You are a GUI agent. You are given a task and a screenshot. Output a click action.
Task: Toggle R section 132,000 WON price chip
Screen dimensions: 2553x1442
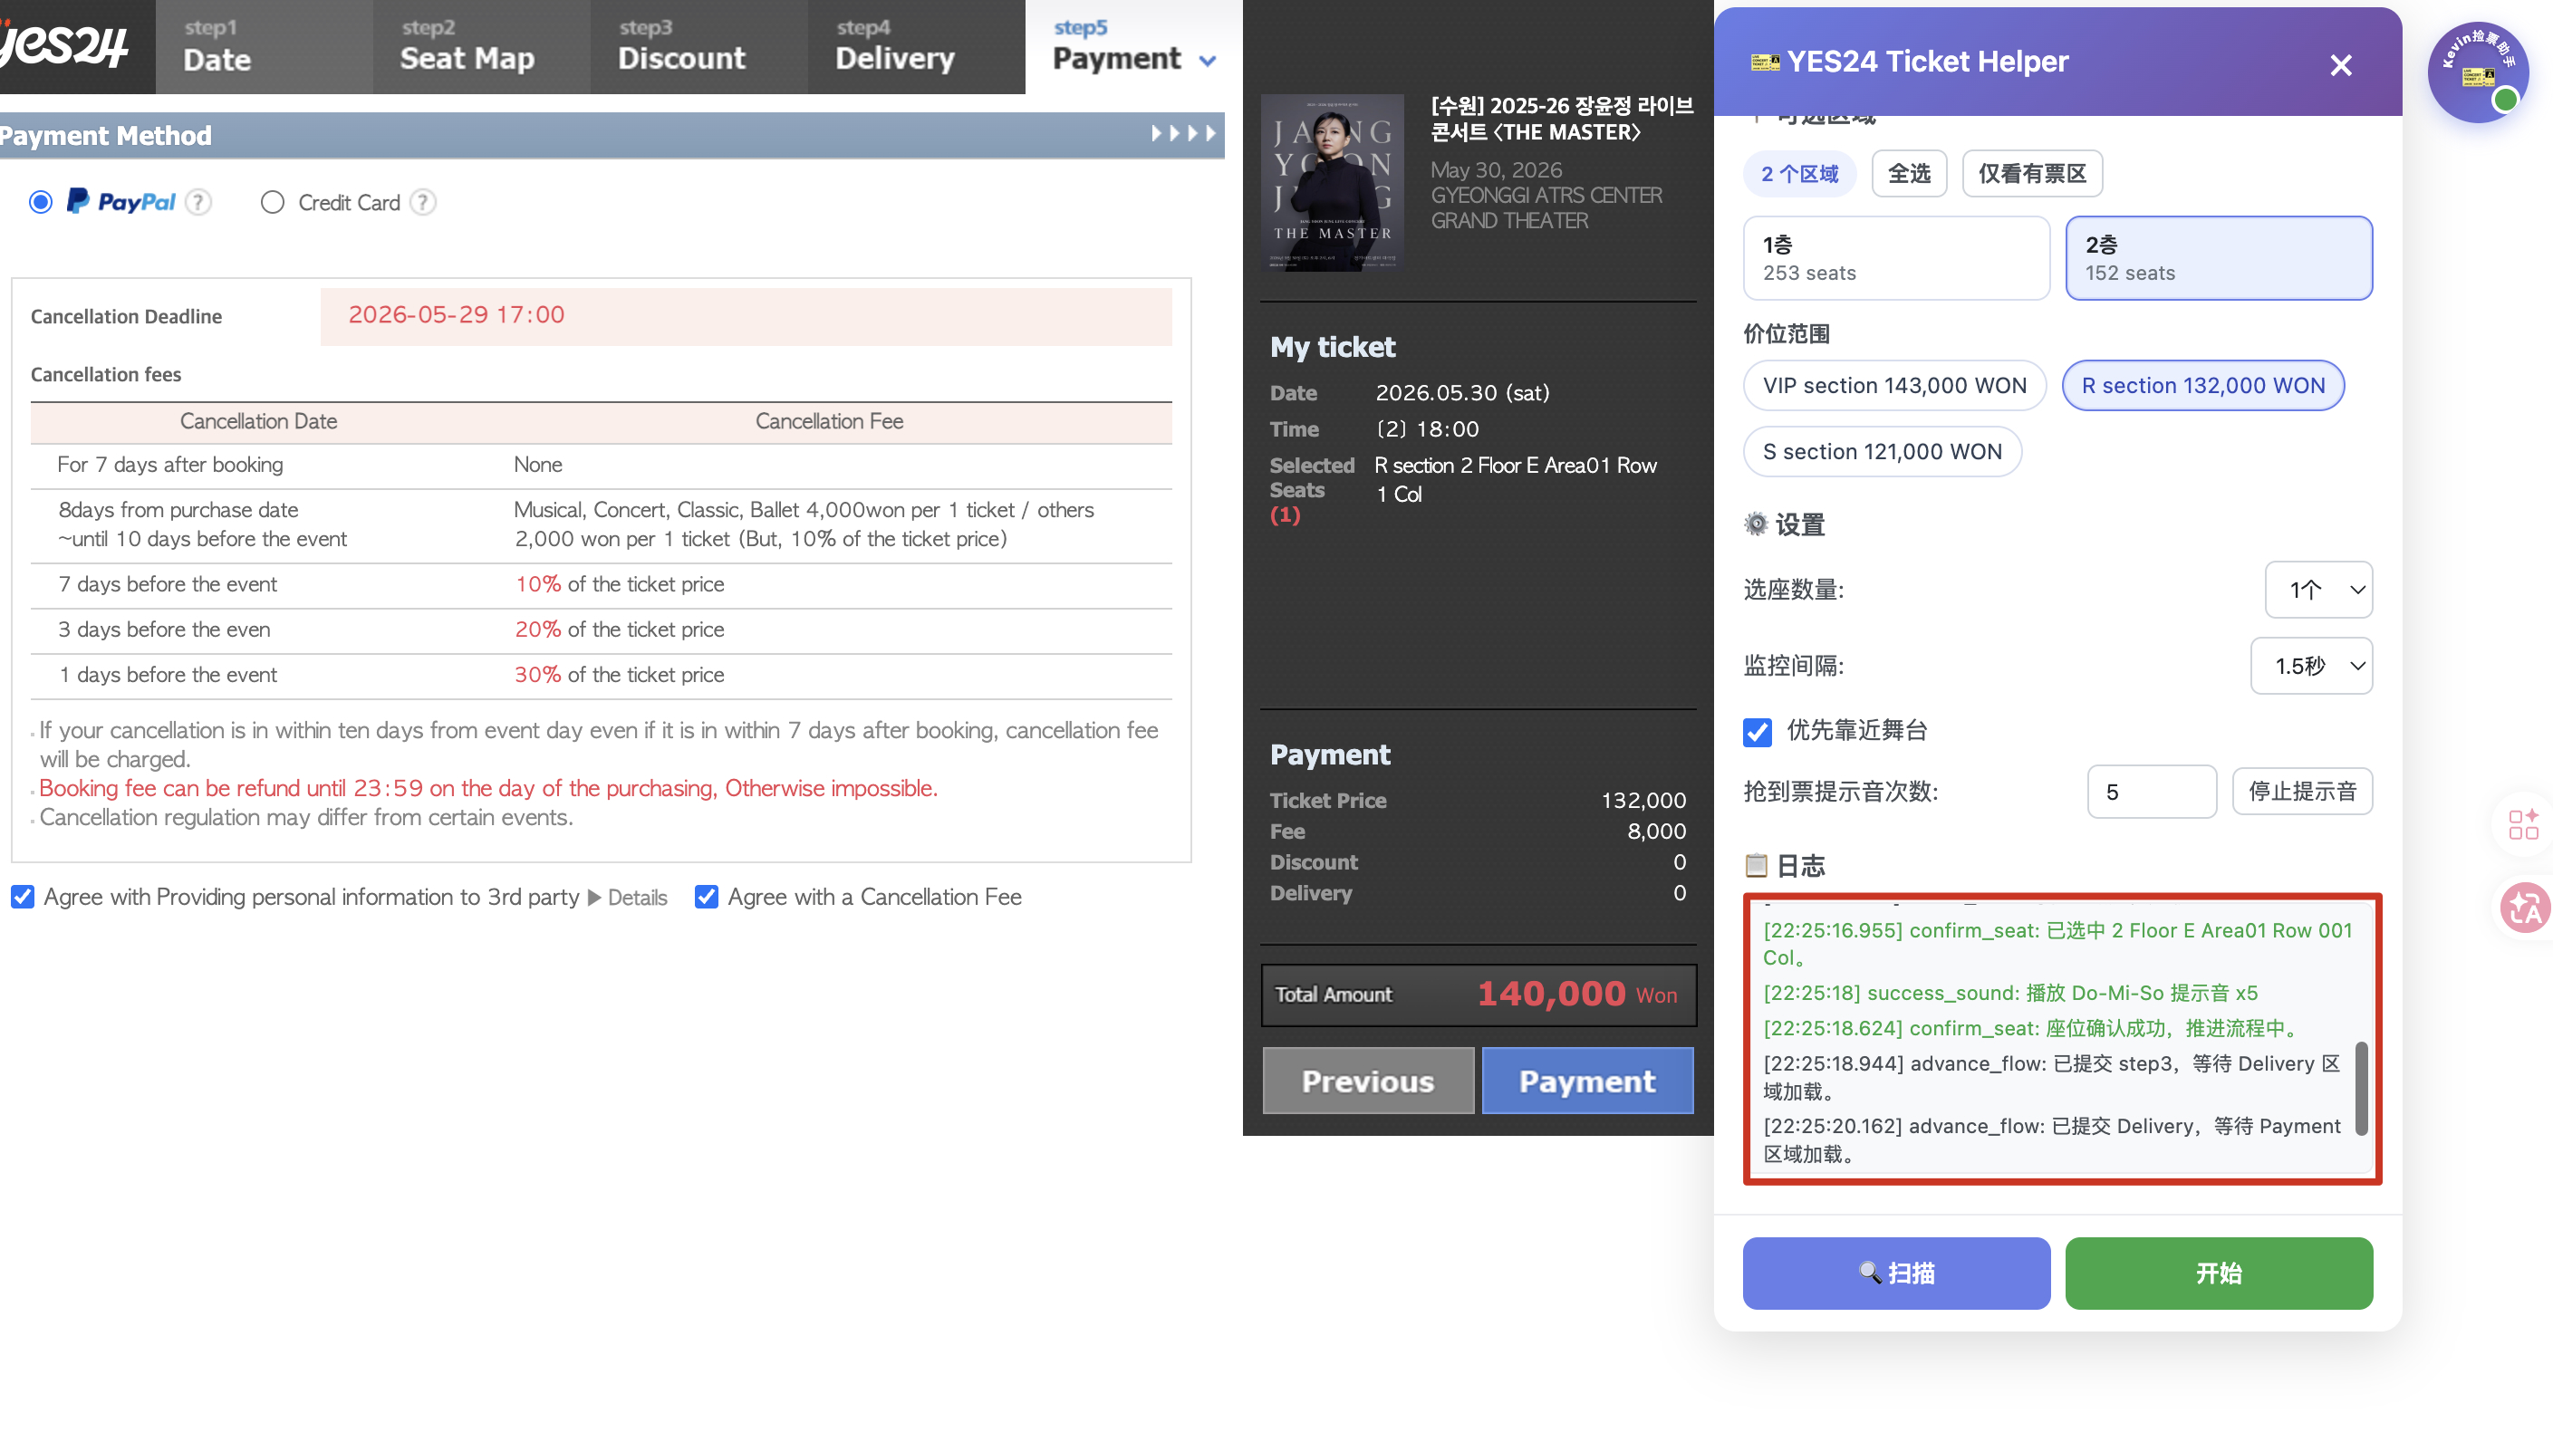[x=2202, y=386]
